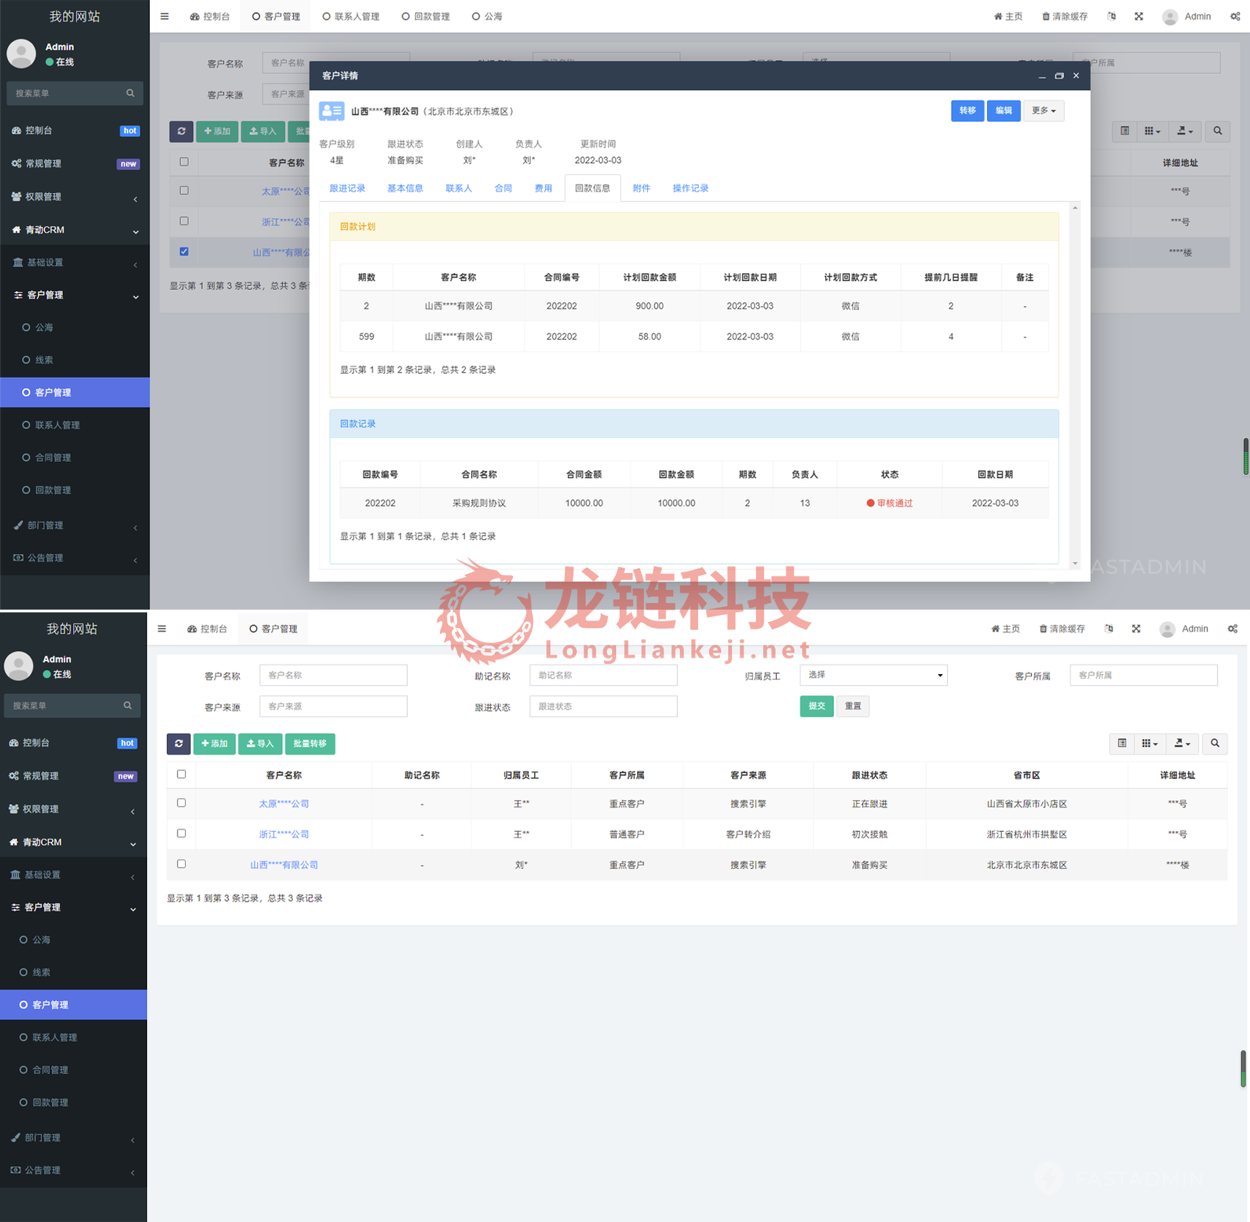Focus the 助记名称 input in lower page
Image resolution: width=1250 pixels, height=1222 pixels.
(x=603, y=675)
